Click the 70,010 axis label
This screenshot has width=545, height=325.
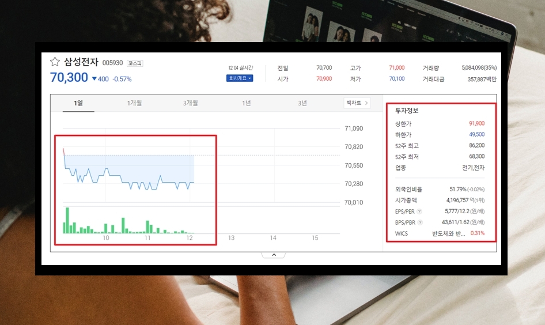(x=354, y=202)
